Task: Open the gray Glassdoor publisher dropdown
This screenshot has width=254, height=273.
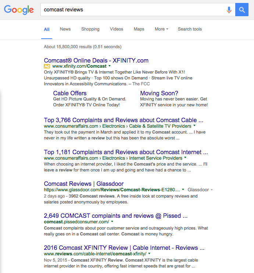Action: [x=200, y=189]
